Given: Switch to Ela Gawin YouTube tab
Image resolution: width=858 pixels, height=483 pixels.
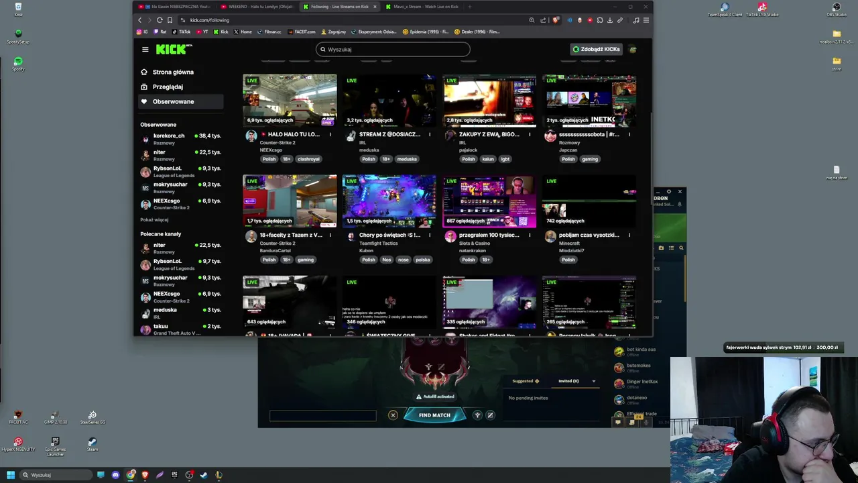Looking at the screenshot, I should tap(174, 7).
